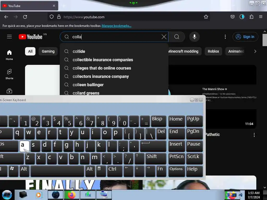Click the ScrLk key
The height and width of the screenshot is (200, 267).
coord(194,159)
